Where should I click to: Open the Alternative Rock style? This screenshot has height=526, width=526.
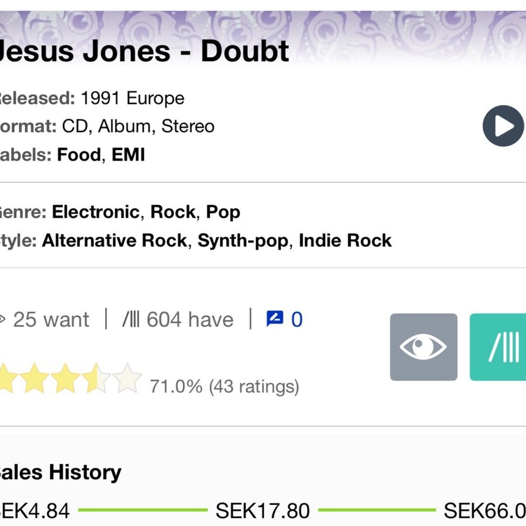[x=115, y=241]
